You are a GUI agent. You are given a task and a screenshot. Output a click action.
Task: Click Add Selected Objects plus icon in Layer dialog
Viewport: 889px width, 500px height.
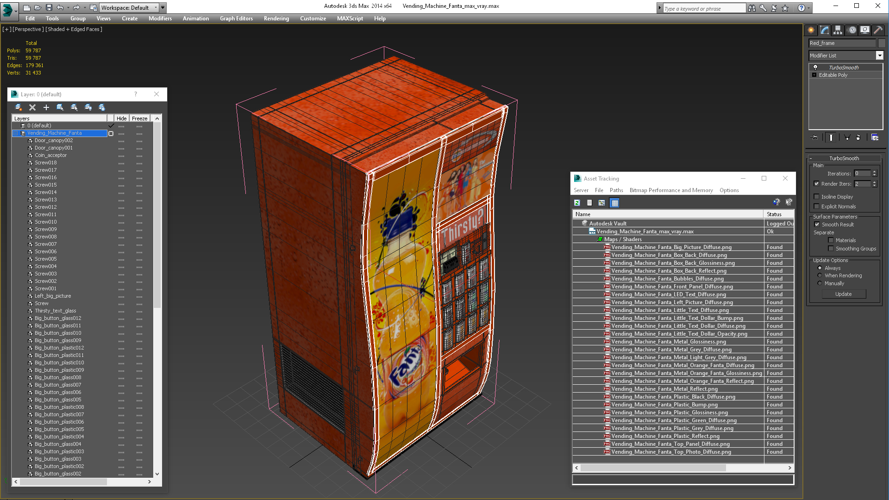[46, 107]
